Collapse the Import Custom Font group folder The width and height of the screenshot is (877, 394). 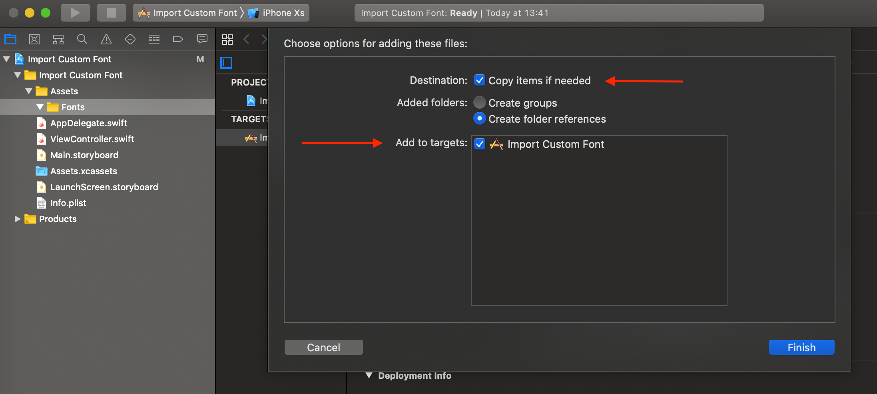pos(18,75)
